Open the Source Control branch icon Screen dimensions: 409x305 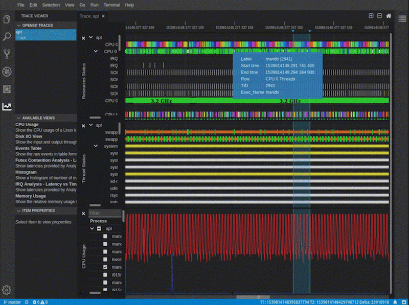coord(7,54)
